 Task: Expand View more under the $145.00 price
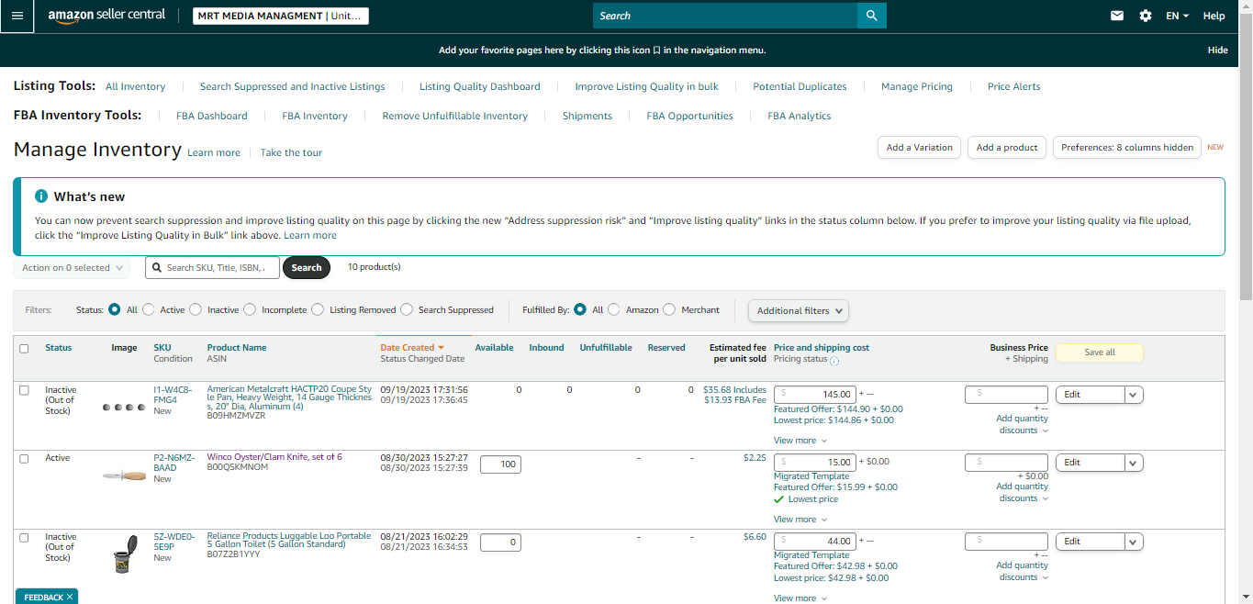pos(800,441)
